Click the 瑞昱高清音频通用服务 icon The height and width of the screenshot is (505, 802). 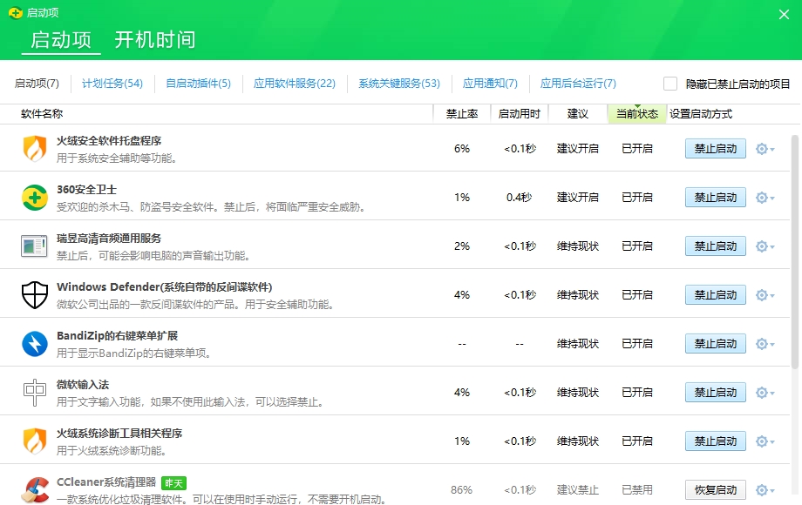(35, 246)
